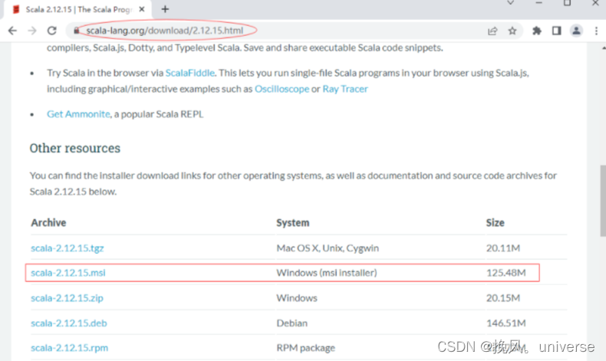Viewport: 606px width, 361px height.
Task: Open the user profile avatar menu
Action: tap(576, 31)
